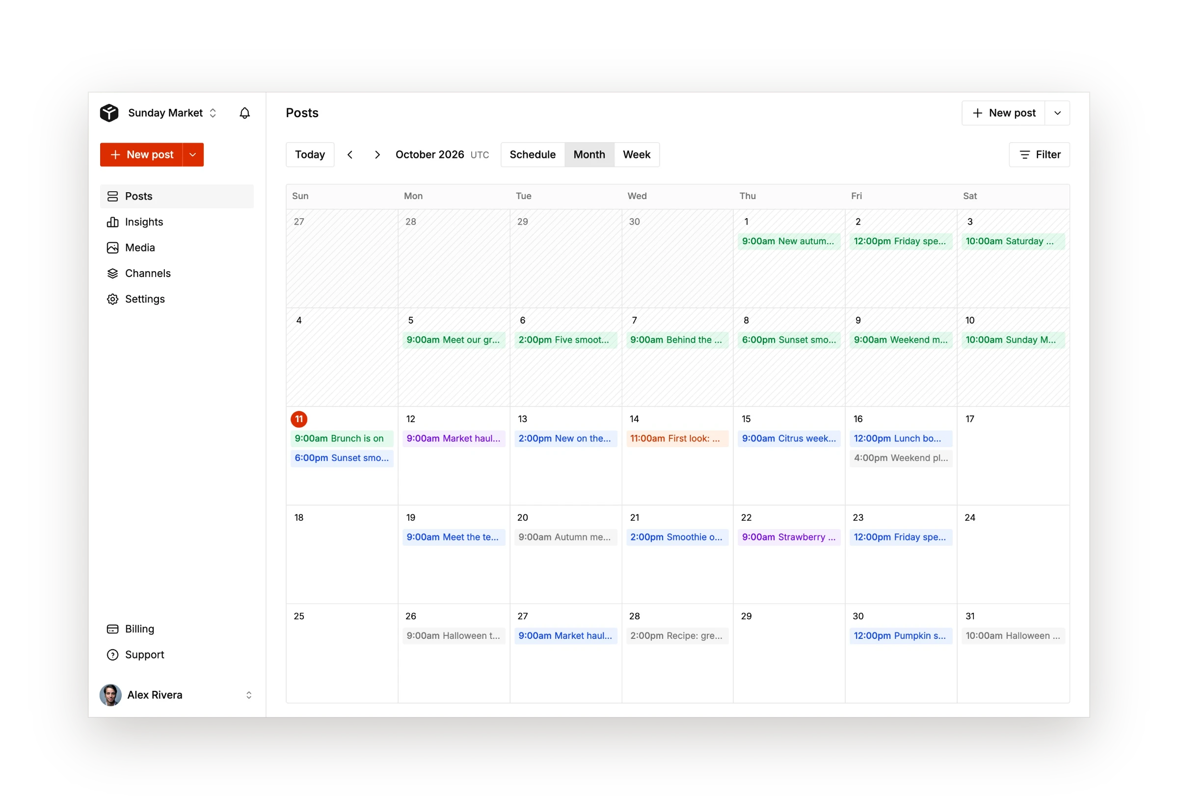1178x809 pixels.
Task: Open 9:00am Behind the... post
Action: [x=677, y=340]
